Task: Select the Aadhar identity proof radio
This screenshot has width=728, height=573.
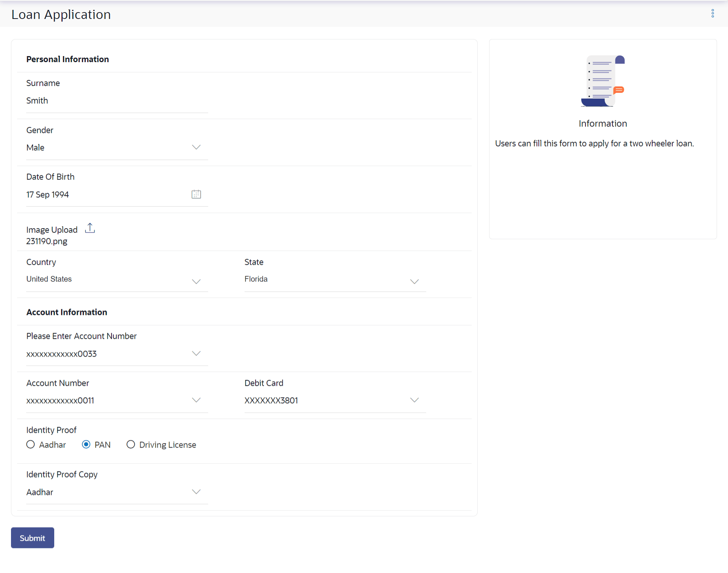Action: 31,445
